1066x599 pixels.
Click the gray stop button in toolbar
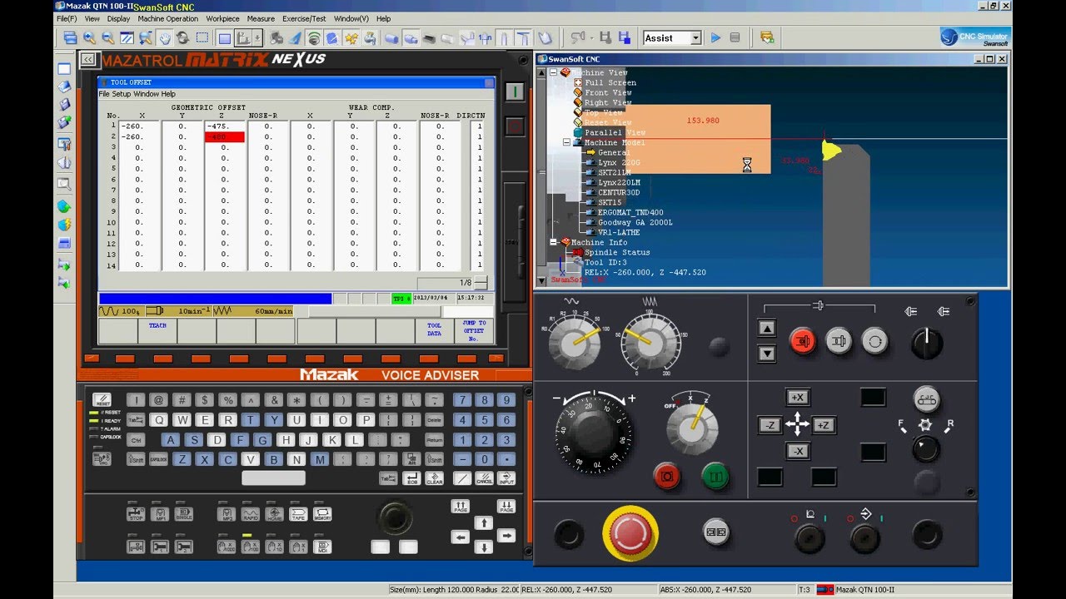pyautogui.click(x=735, y=37)
